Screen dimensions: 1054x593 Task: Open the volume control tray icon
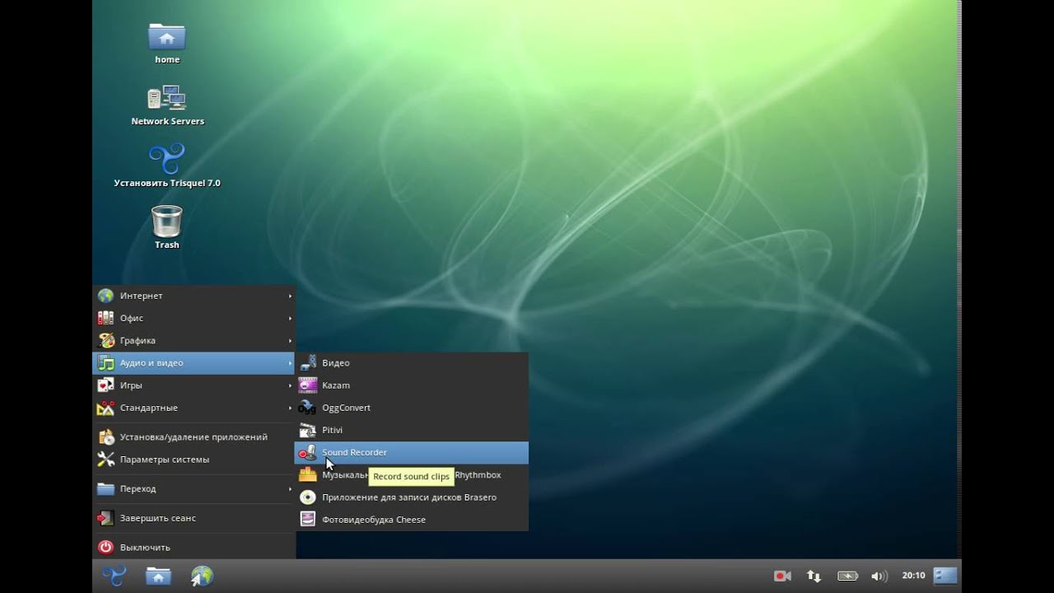click(879, 576)
